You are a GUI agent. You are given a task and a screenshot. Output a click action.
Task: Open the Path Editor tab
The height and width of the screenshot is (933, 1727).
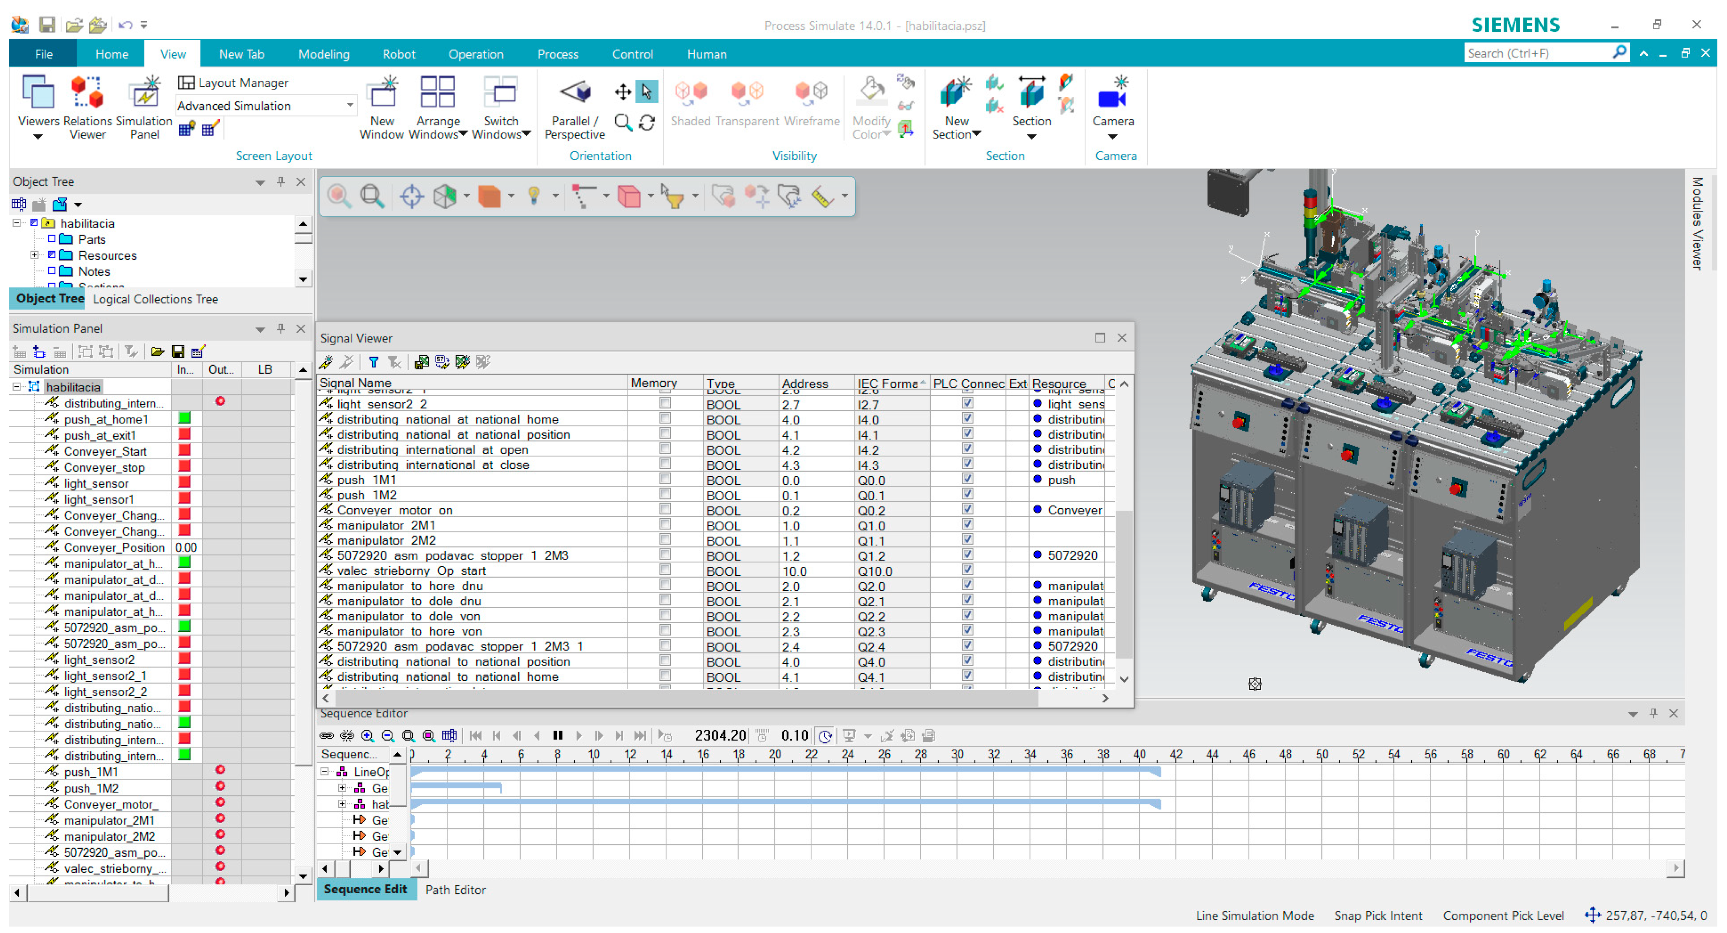455,890
